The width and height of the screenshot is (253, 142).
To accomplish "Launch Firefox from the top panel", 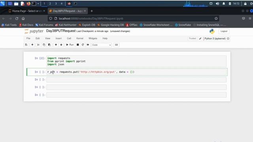I will (28, 4).
